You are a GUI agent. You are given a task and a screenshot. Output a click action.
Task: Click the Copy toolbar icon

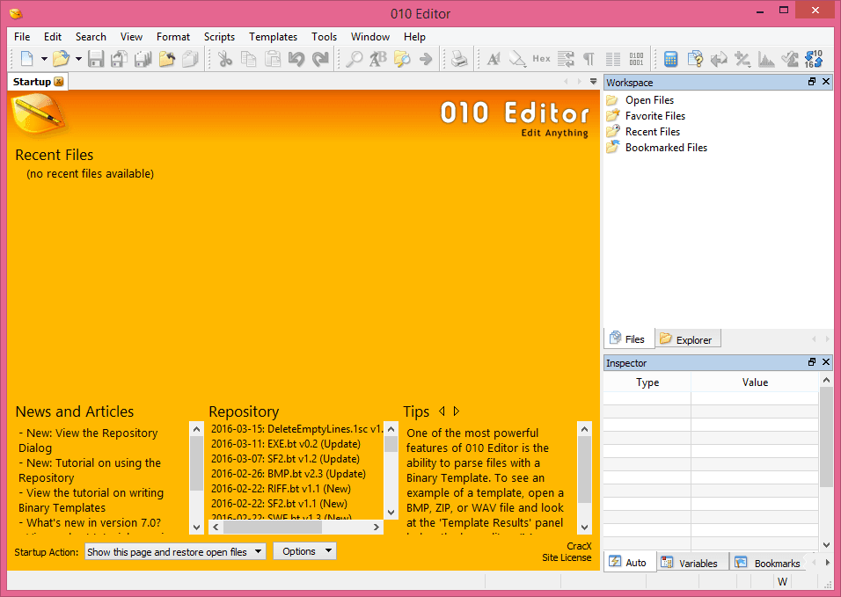click(248, 58)
